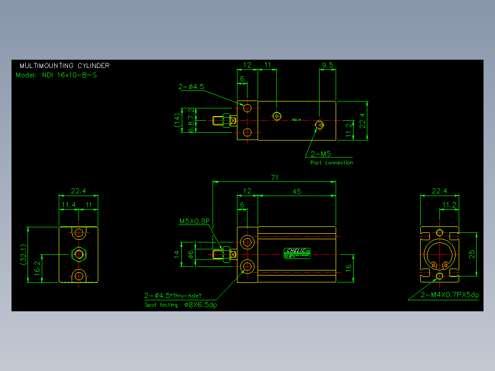Select the 25 dimension in right view
This screenshot has width=495, height=371.
(472, 254)
